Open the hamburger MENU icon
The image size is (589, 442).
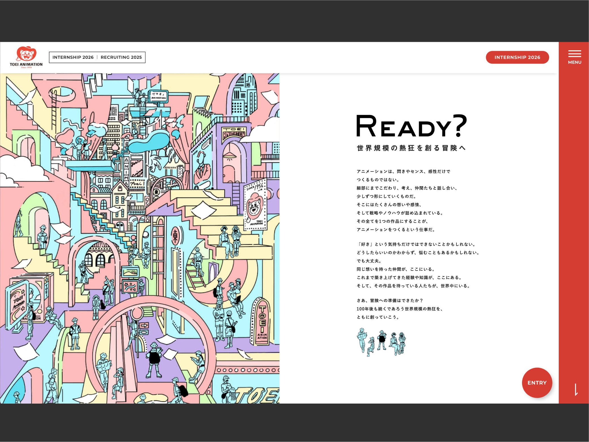click(x=575, y=57)
